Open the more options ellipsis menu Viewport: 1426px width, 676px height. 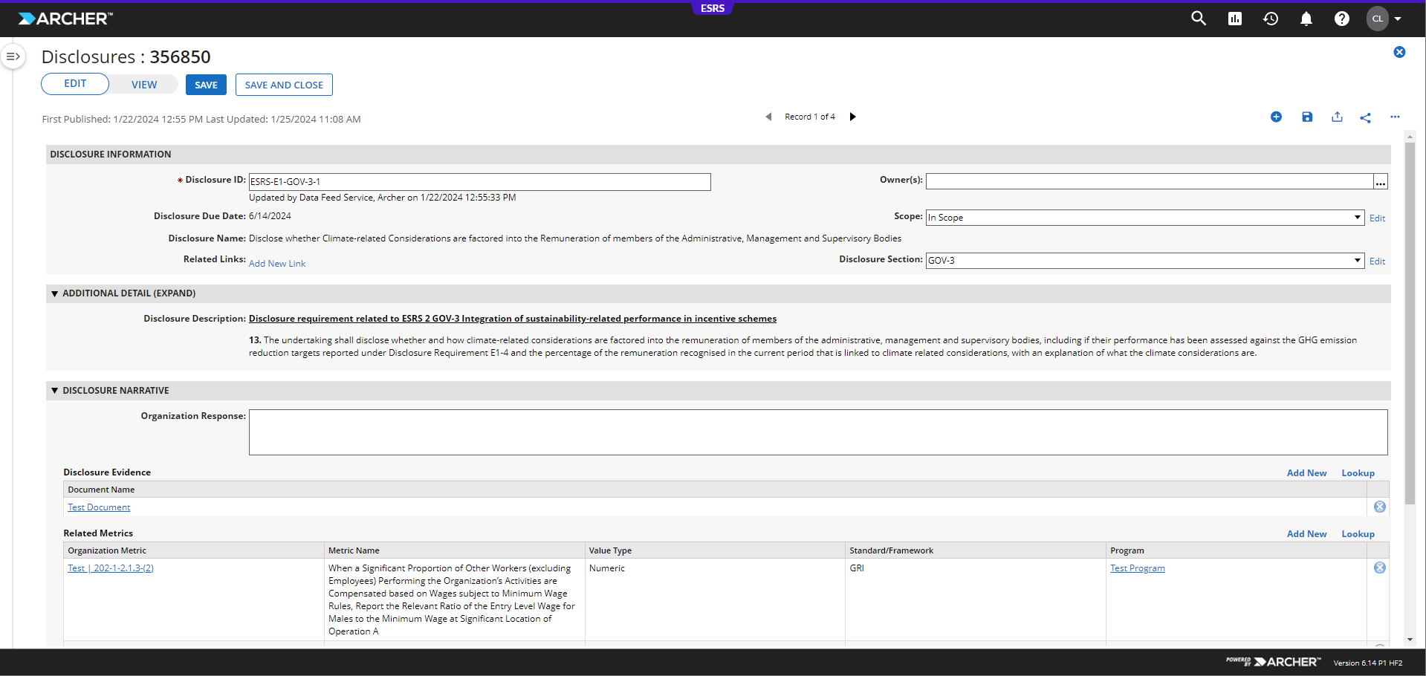[1395, 117]
